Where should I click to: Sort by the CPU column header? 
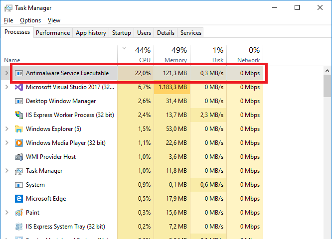click(136, 55)
